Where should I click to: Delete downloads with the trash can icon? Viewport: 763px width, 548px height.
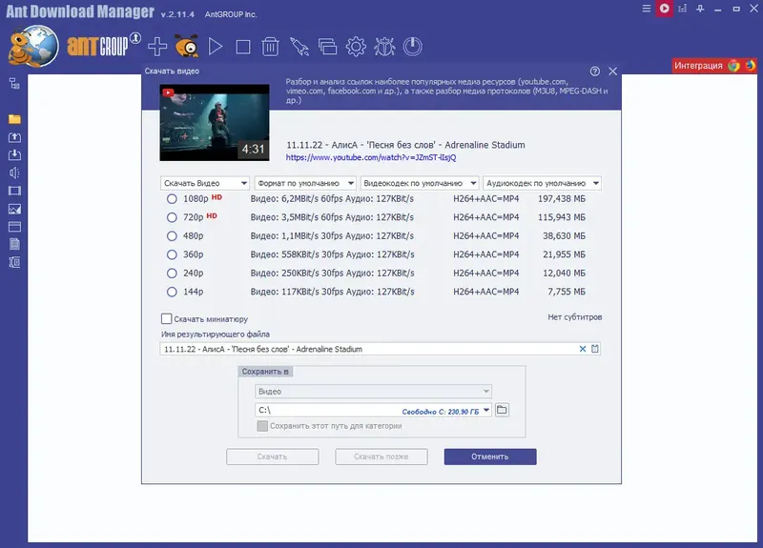[x=270, y=47]
